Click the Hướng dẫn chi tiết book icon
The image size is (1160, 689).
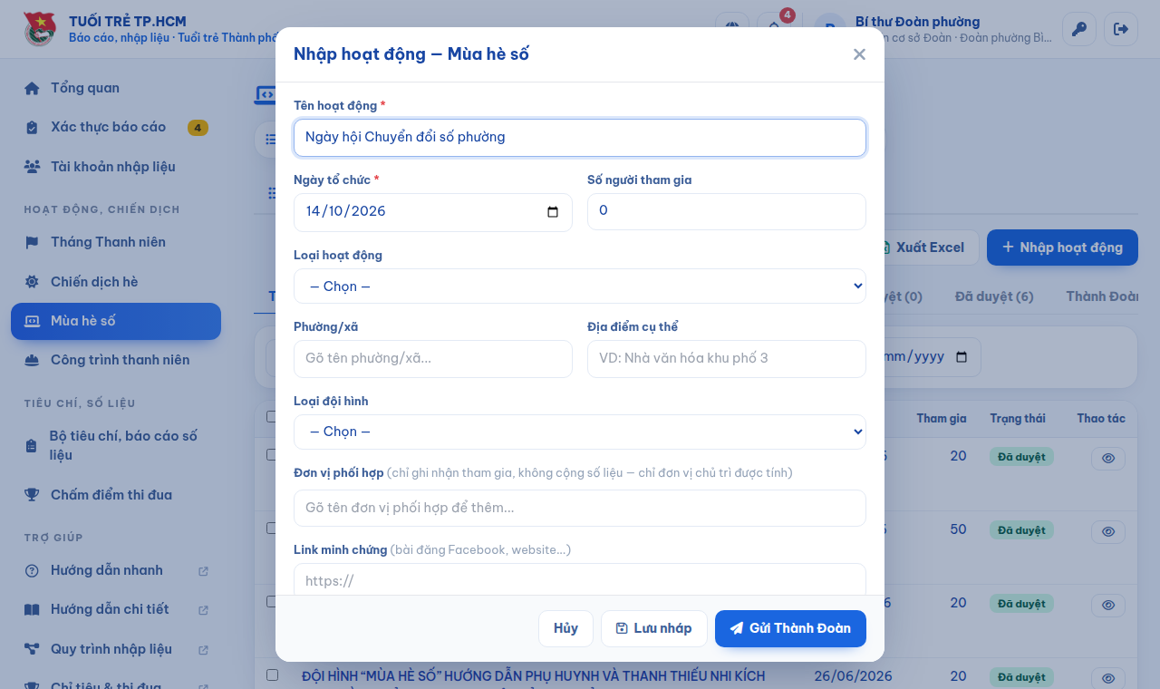click(x=32, y=609)
